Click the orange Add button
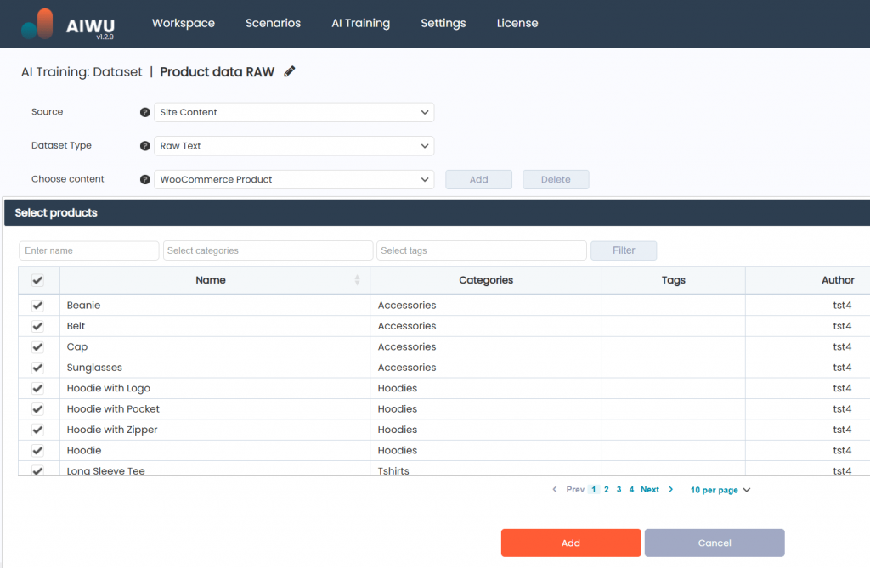 (571, 543)
